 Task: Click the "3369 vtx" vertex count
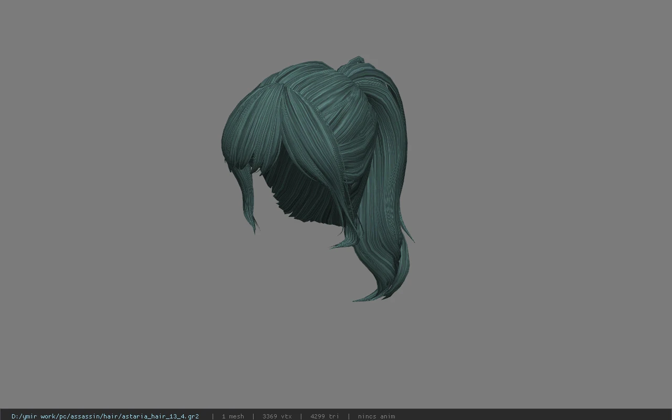277,416
